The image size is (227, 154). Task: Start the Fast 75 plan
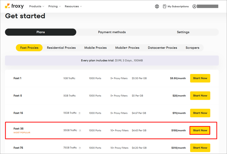click(x=200, y=148)
